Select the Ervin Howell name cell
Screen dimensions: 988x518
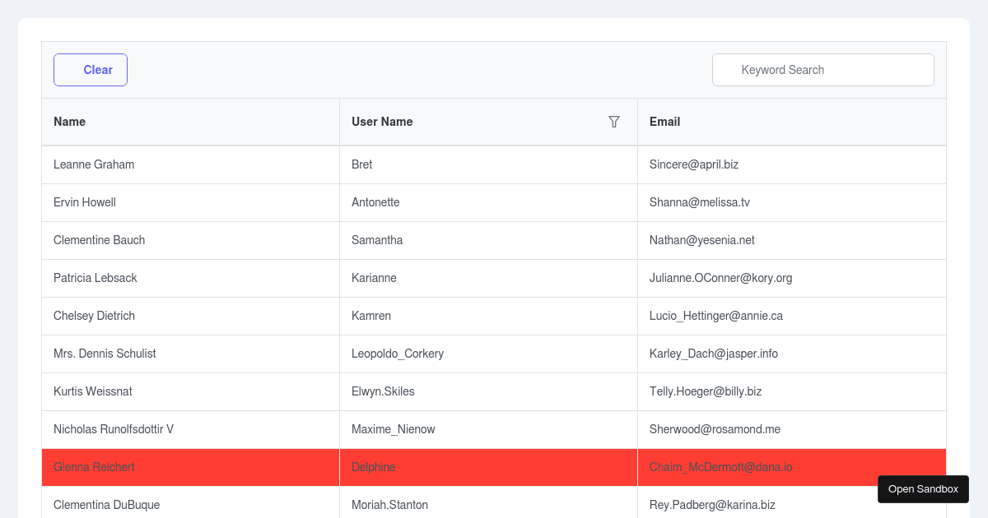[x=85, y=202]
